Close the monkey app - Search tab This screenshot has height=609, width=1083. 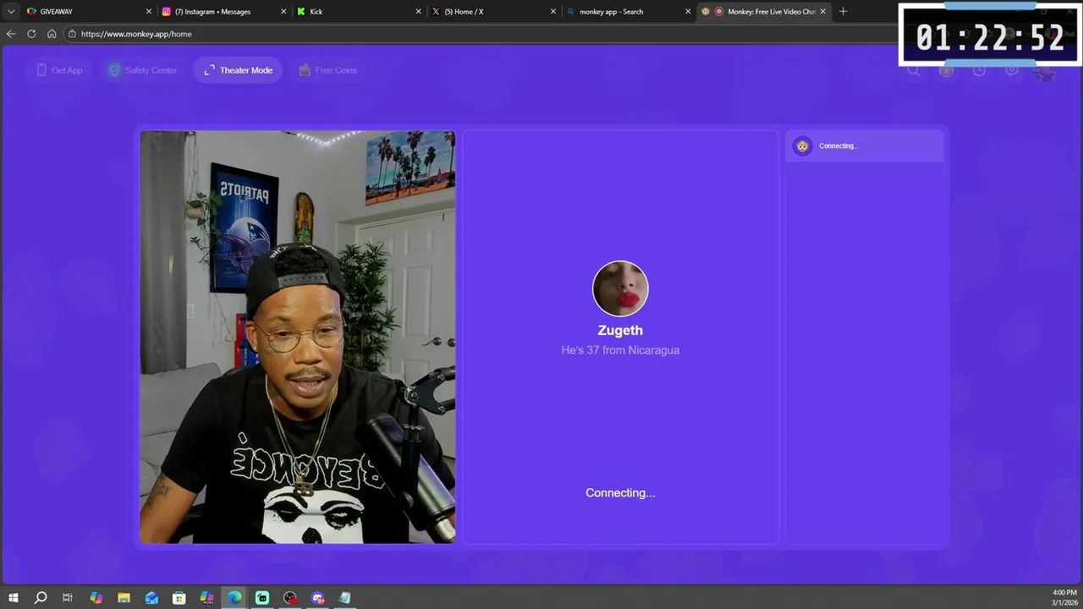(688, 12)
